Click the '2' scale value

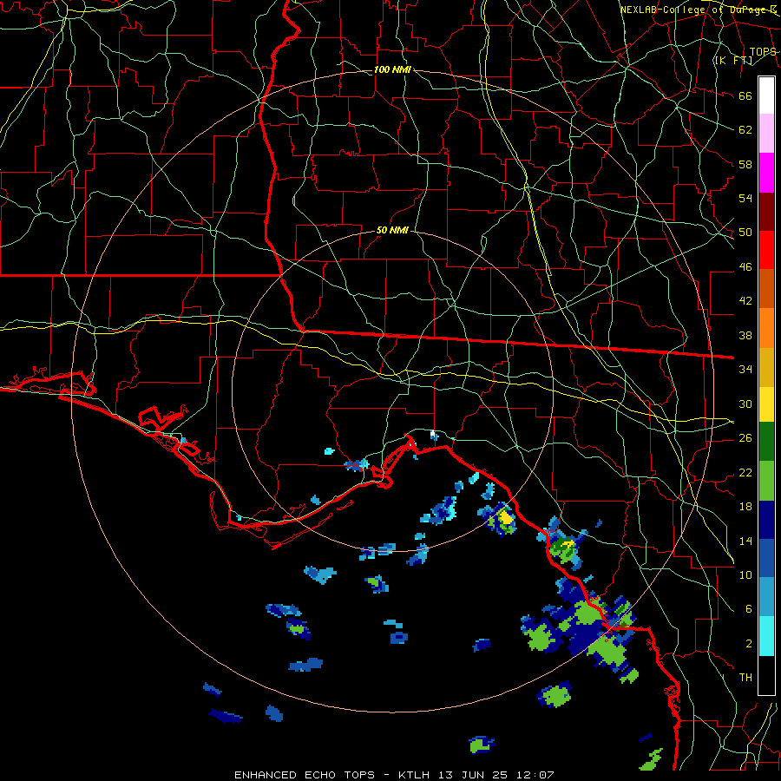(749, 644)
